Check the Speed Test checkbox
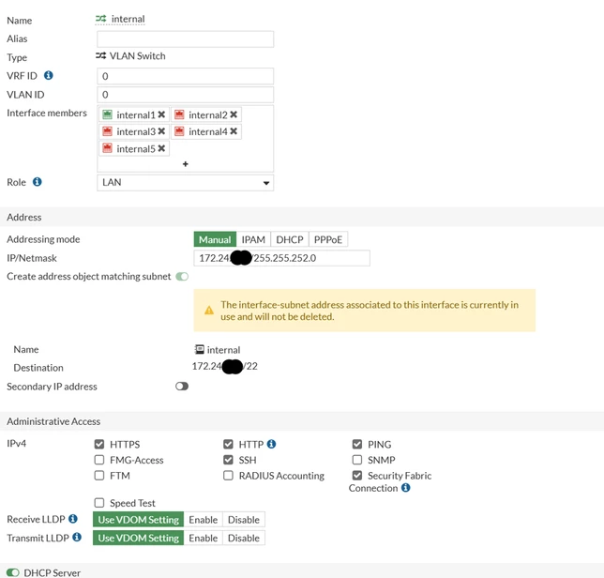Image resolution: width=604 pixels, height=578 pixels. click(x=99, y=503)
